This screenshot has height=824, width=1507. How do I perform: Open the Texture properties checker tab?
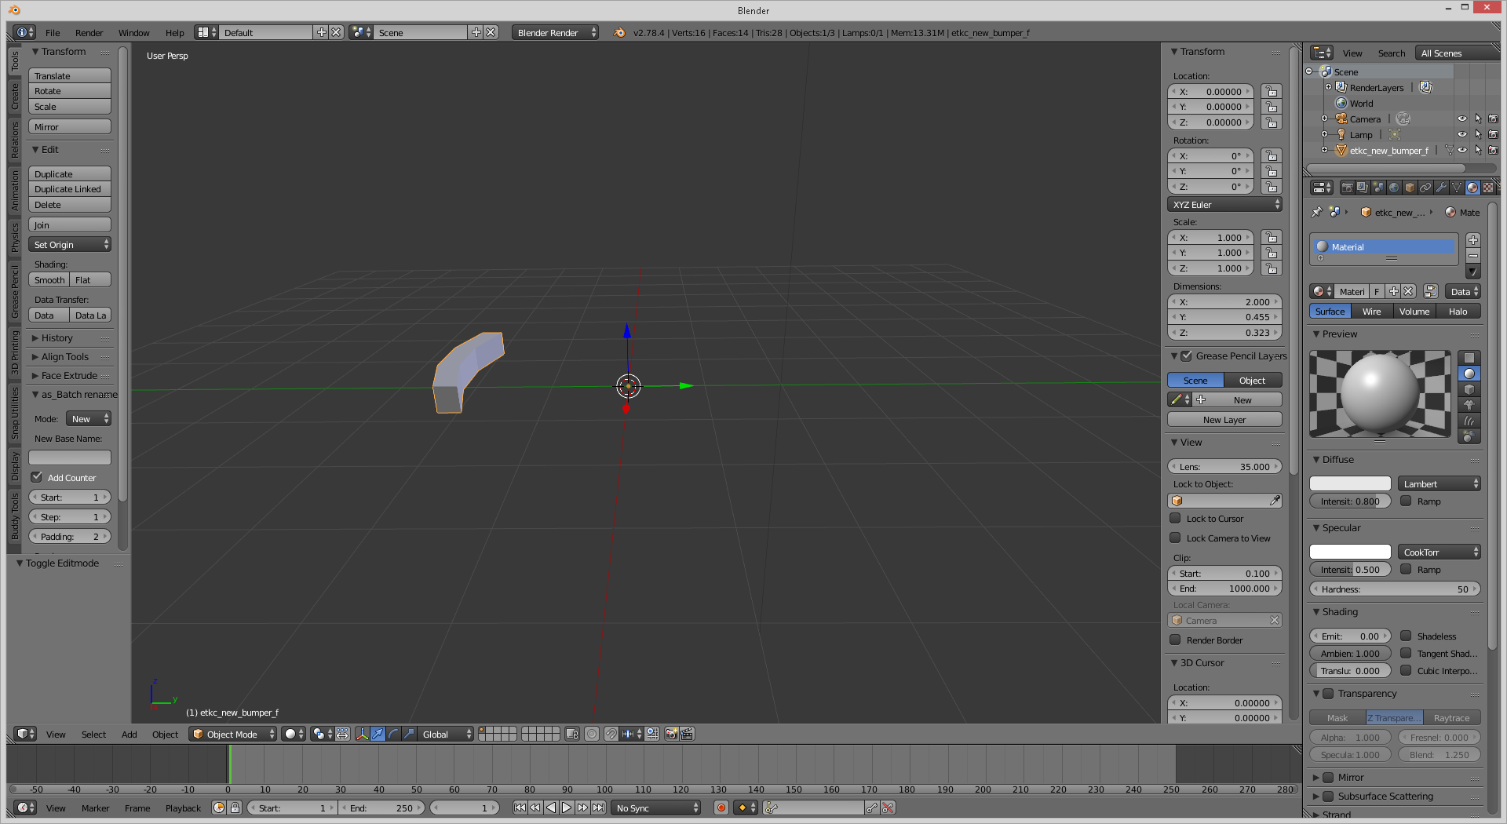pyautogui.click(x=1488, y=188)
